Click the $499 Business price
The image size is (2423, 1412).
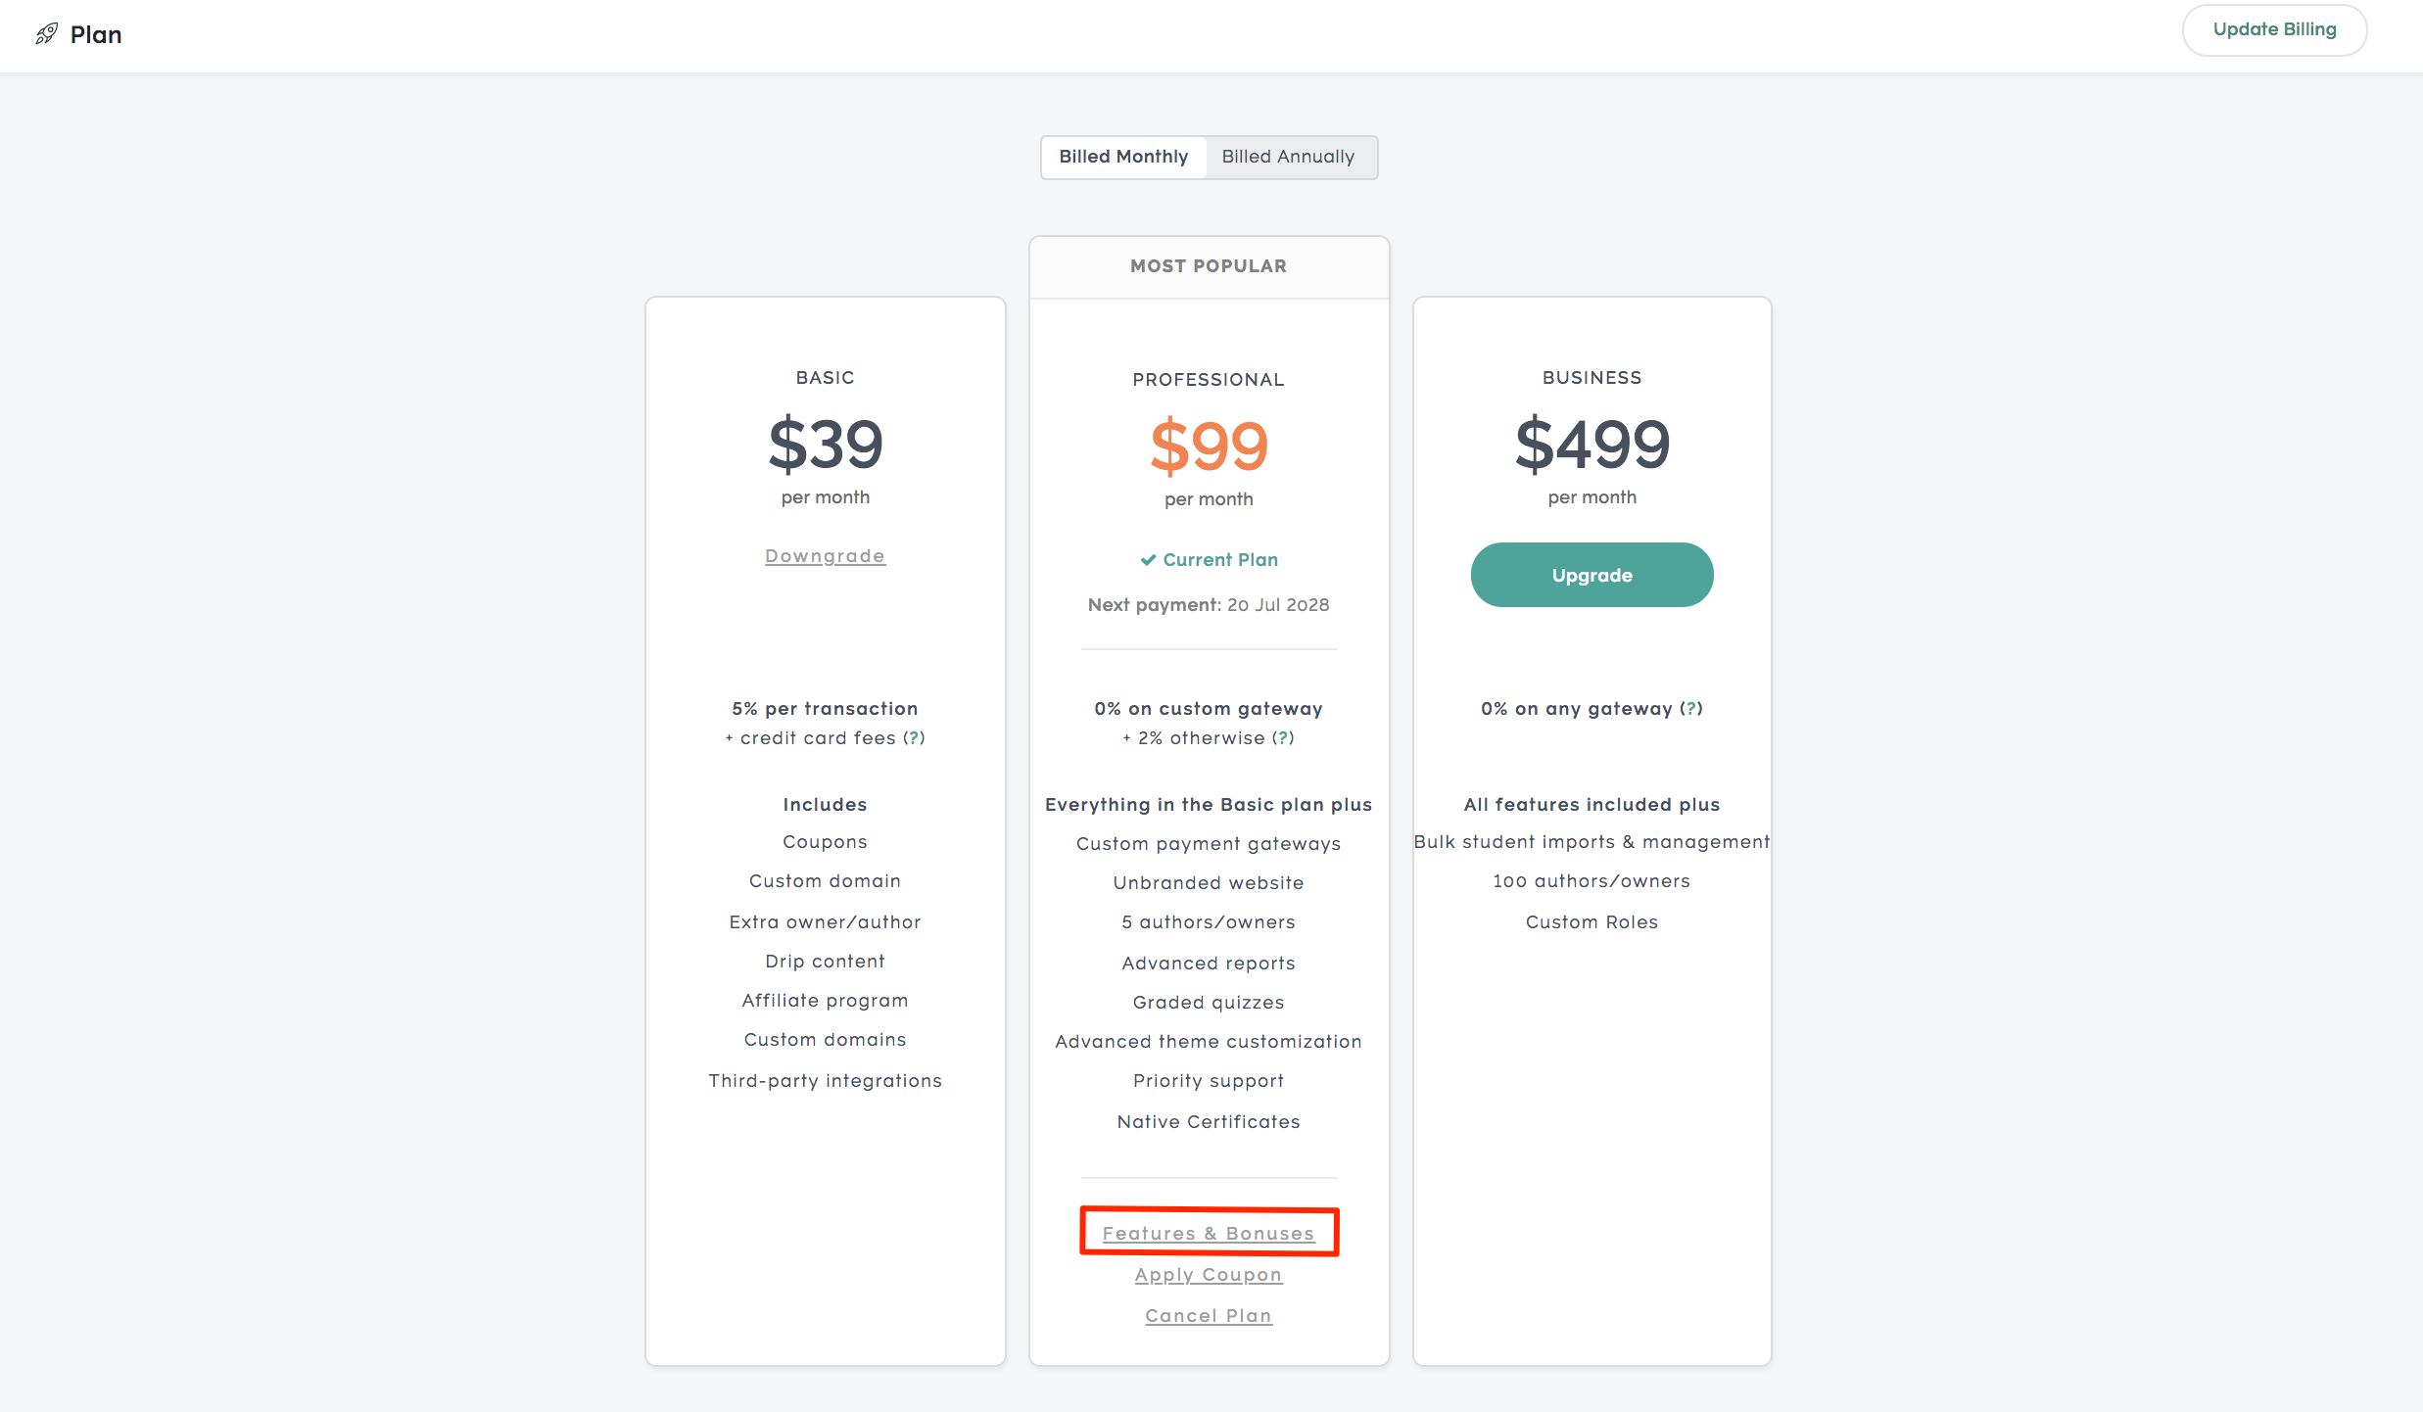1592,444
